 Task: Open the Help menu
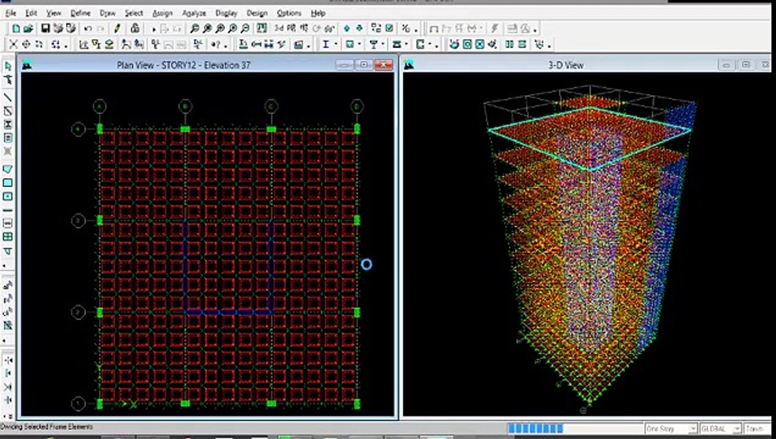pos(318,13)
